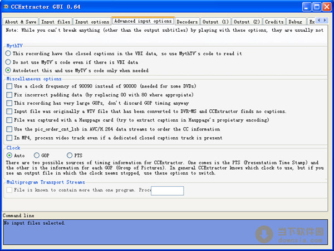The height and width of the screenshot is (251, 334).
Task: Click the 'No input files selected.' text
Action: click(35, 223)
